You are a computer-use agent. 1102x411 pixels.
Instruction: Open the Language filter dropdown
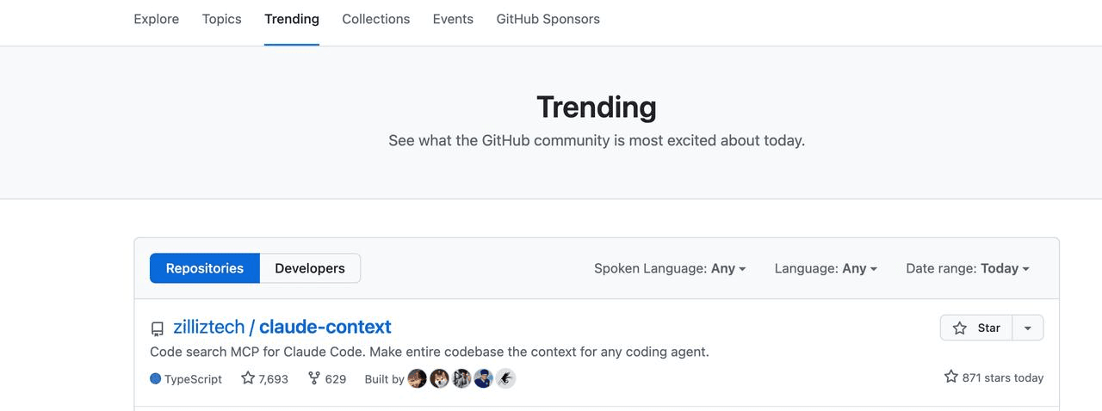coord(826,268)
